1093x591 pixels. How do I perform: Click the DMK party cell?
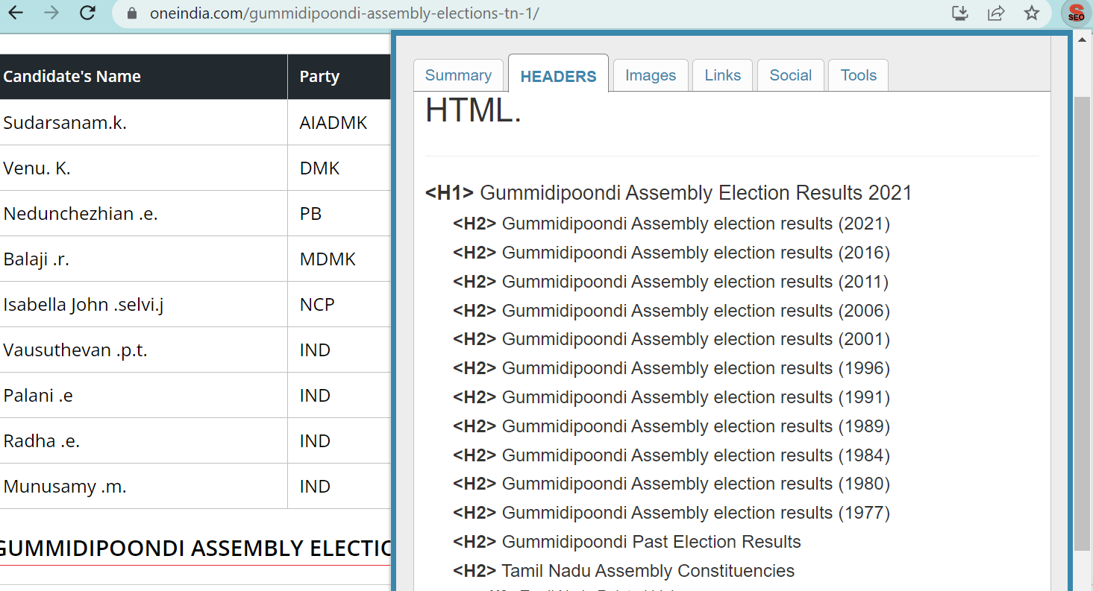339,168
